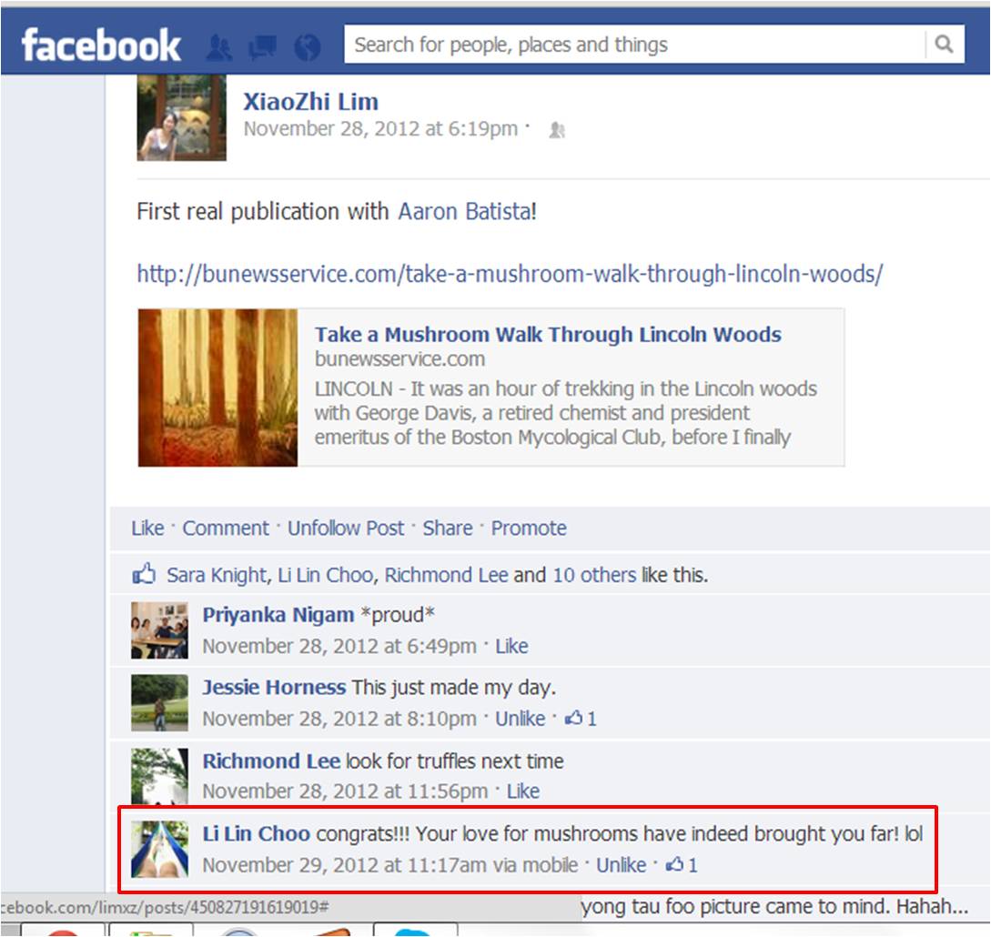The image size is (991, 937).
Task: Open the bunewsservice.com mushroom walk URL
Action: (x=510, y=274)
